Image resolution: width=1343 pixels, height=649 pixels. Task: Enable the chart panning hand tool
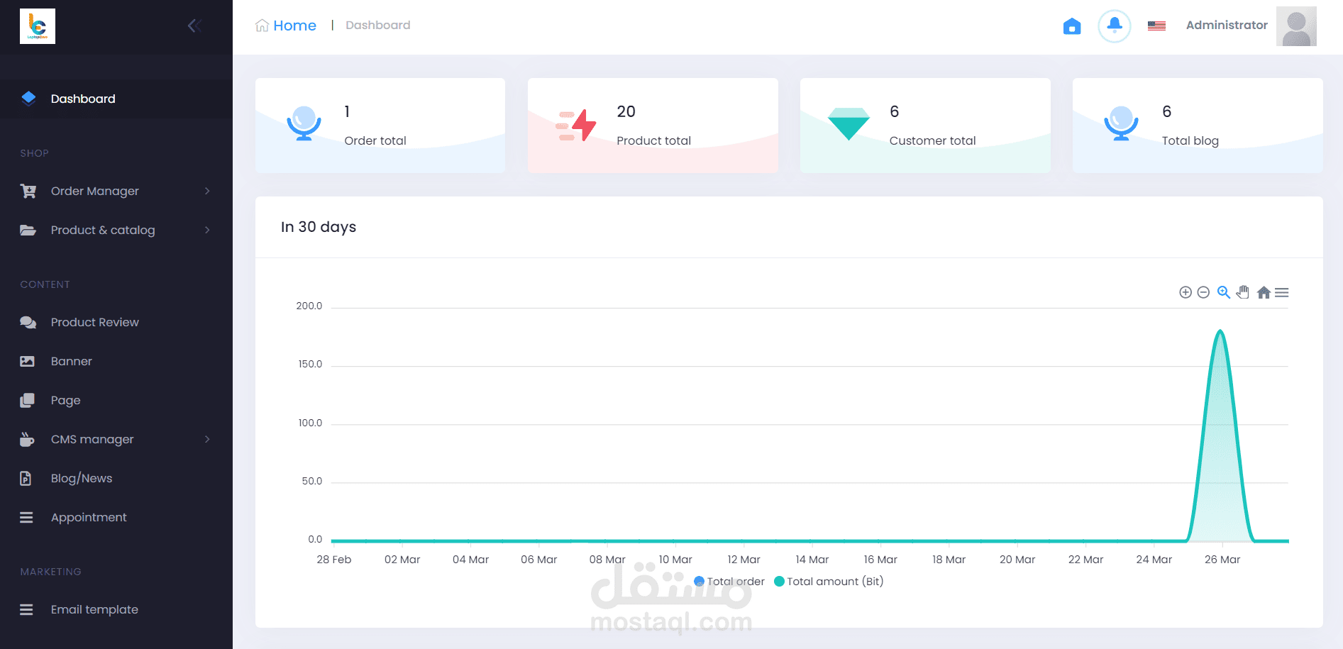point(1243,292)
